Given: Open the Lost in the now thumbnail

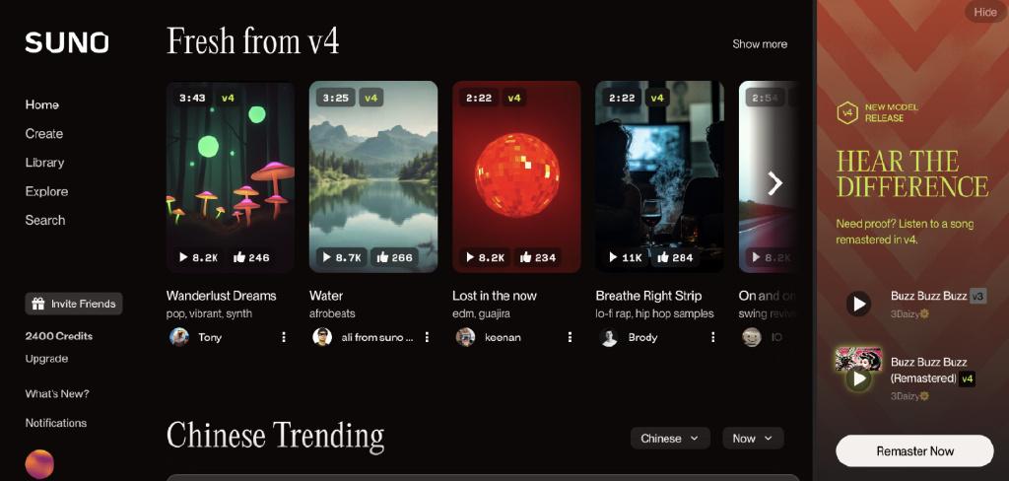Looking at the screenshot, I should click(x=516, y=177).
